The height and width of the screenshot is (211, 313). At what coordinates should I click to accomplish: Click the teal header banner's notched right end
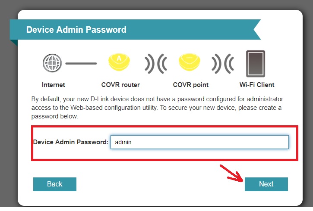tap(255, 30)
